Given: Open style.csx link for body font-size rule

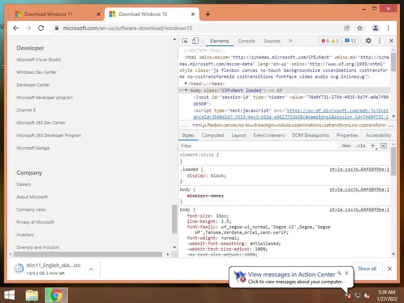Looking at the screenshot, I should tap(359, 209).
